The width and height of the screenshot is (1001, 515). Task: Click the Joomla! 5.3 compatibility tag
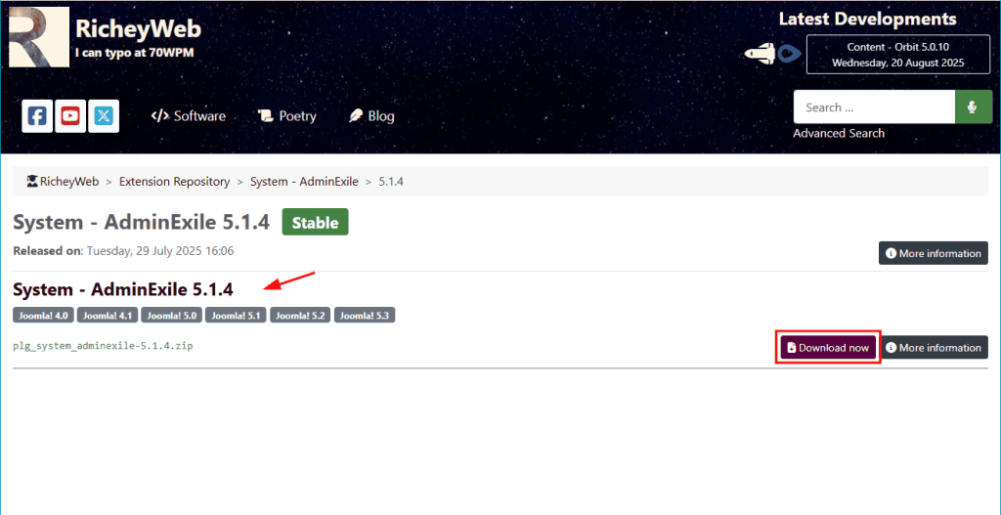coord(366,315)
